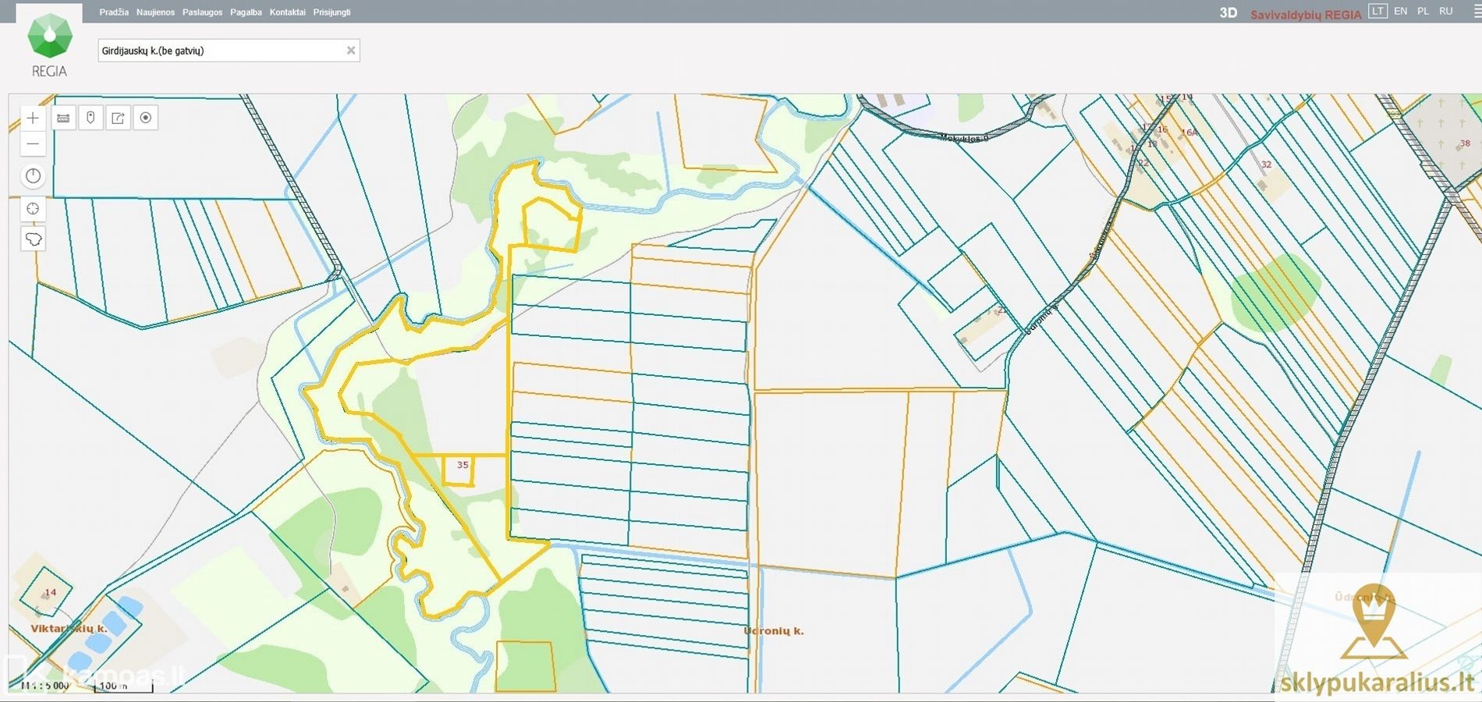
Task: Click the circular target layer icon
Action: (146, 119)
